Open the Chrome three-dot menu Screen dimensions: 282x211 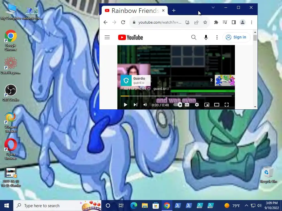[x=251, y=22]
